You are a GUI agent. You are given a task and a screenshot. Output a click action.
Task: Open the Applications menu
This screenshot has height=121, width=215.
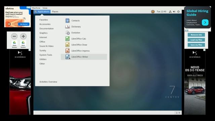(42, 12)
